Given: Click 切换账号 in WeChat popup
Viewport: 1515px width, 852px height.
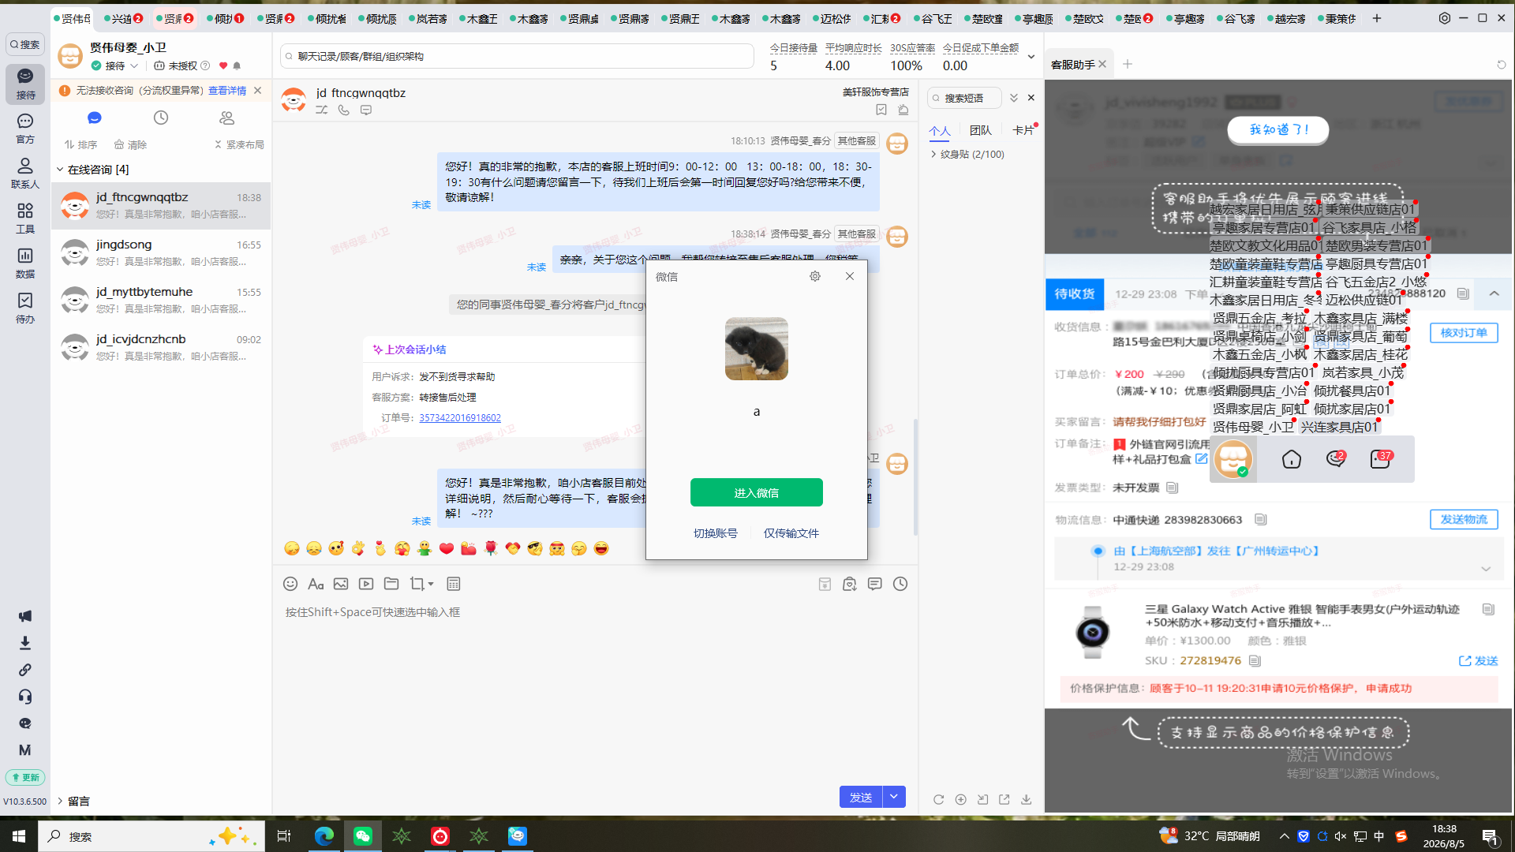Looking at the screenshot, I should click(x=716, y=533).
